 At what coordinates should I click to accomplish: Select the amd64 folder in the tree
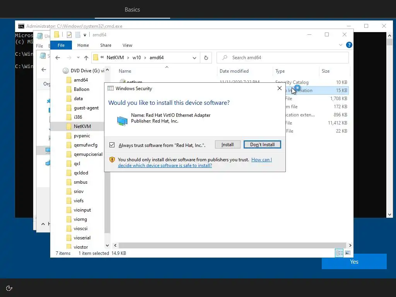coord(81,80)
